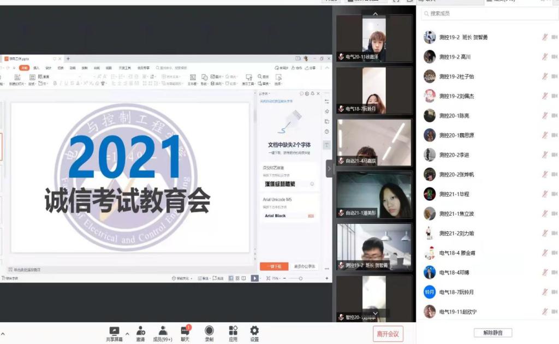Open the 邀请 invite icon
Viewport: 559px width, 344px height.
[141, 331]
